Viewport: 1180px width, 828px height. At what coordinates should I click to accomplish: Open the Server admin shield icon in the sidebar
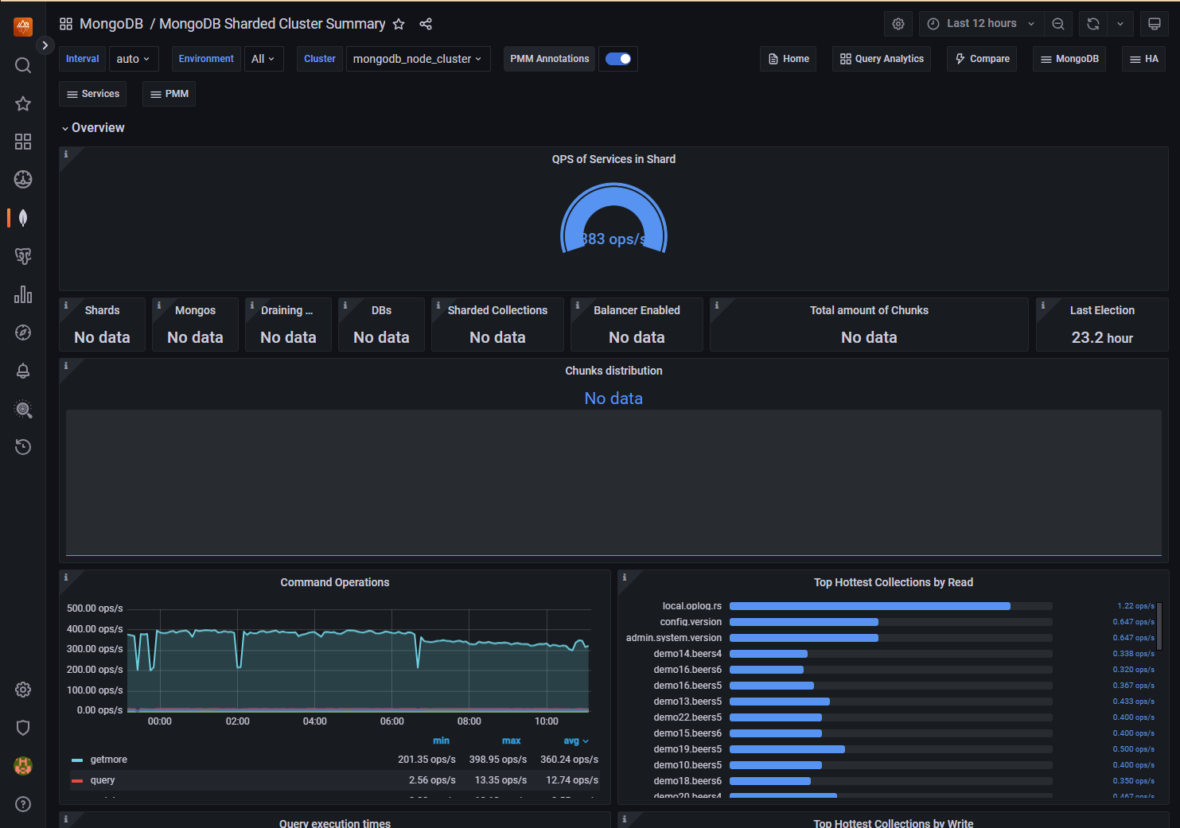23,728
